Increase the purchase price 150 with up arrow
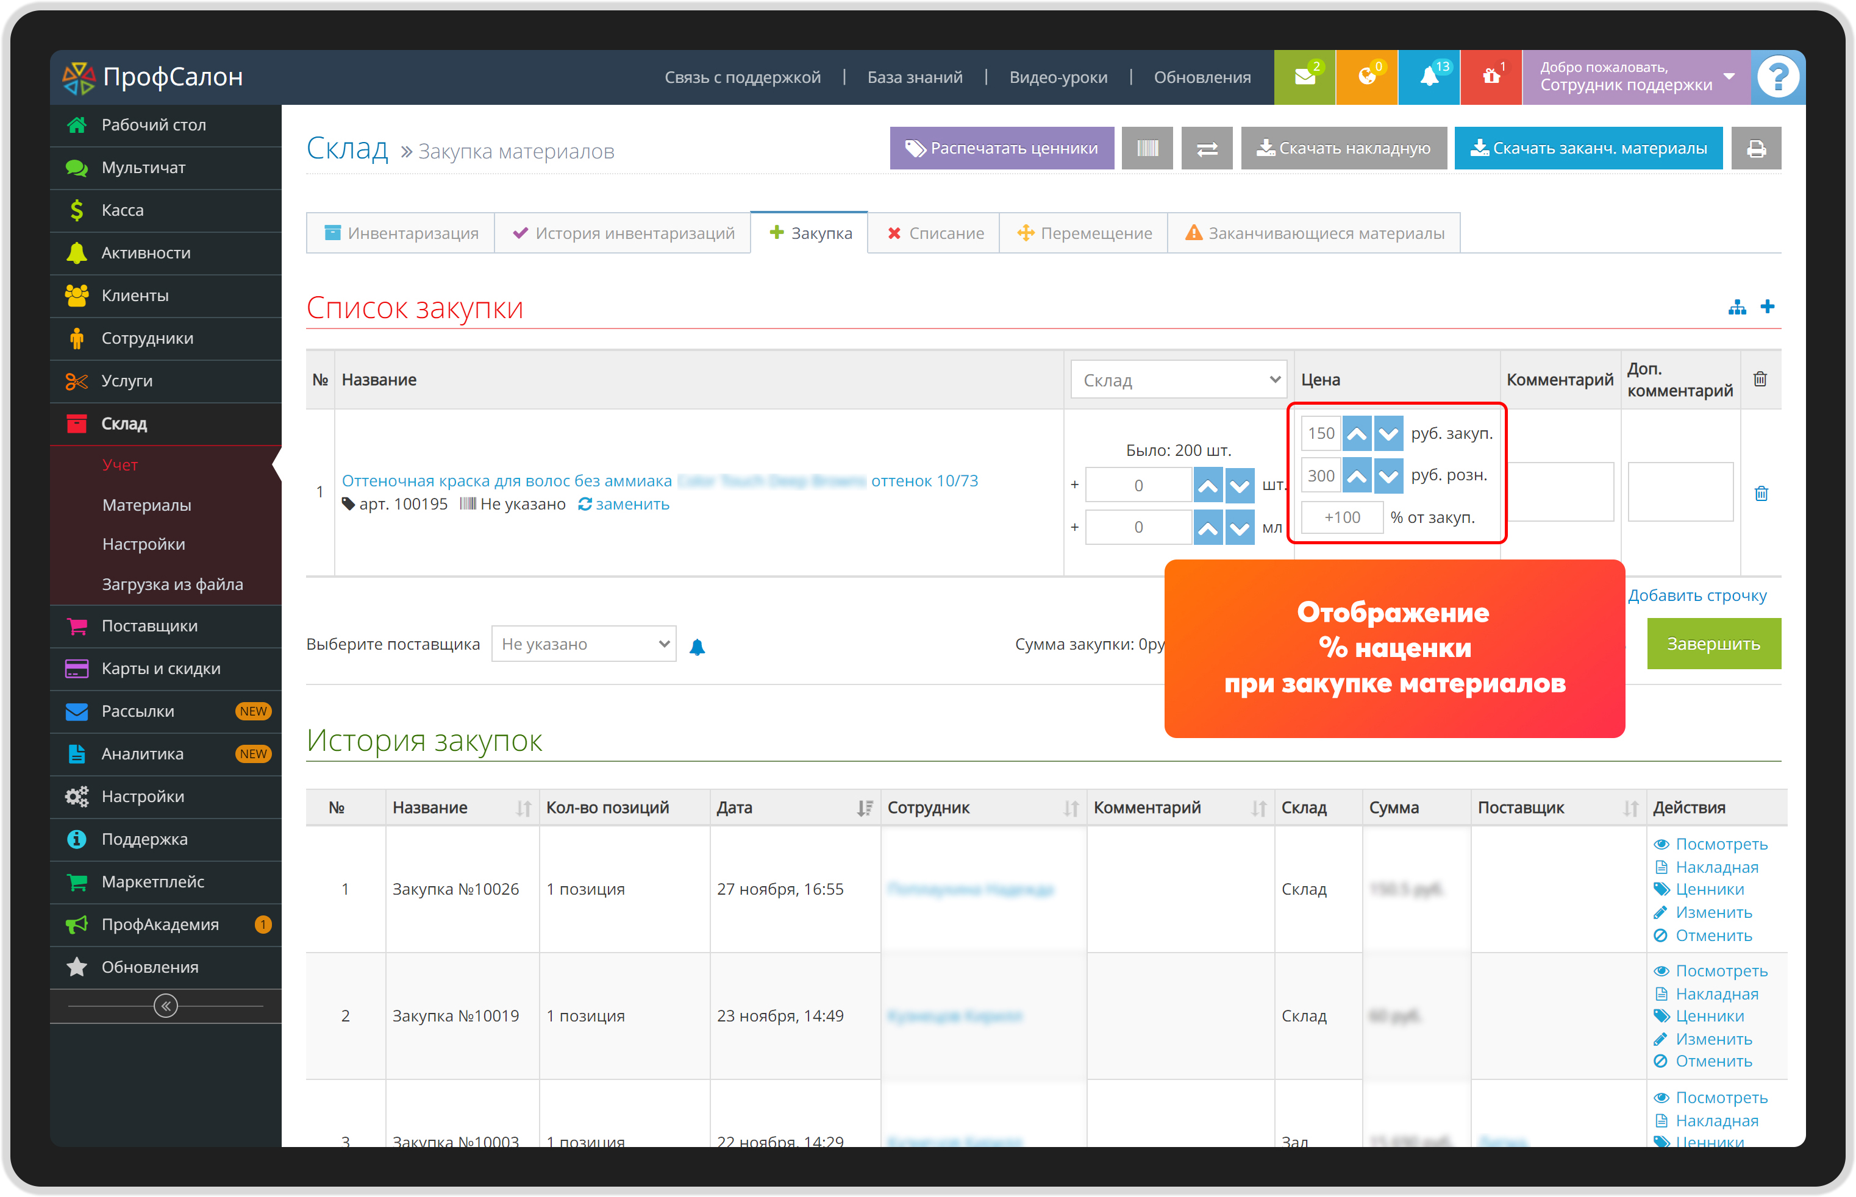This screenshot has height=1197, width=1856. pyautogui.click(x=1357, y=434)
